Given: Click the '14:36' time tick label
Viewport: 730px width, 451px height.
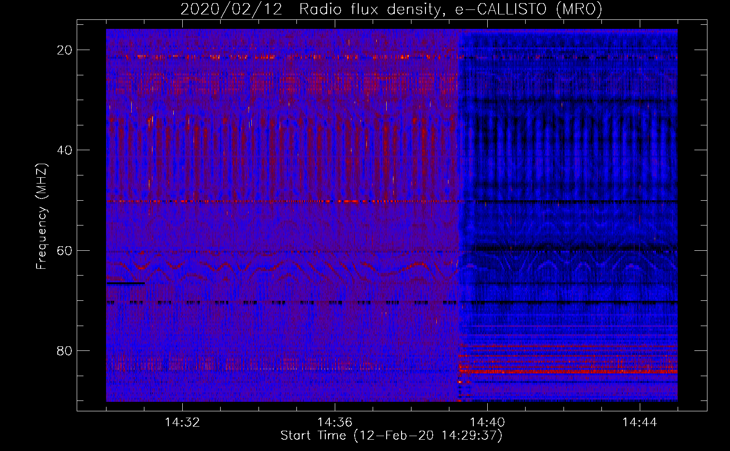Looking at the screenshot, I should pyautogui.click(x=335, y=423).
